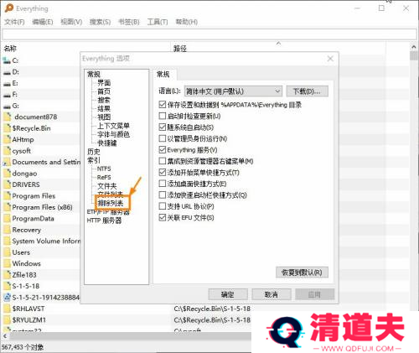The height and width of the screenshot is (353, 419).
Task: Select 搜索 in options tree
Action: point(104,100)
